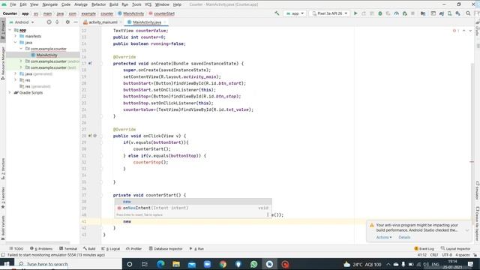Run the app with green play button
Viewport: 480px width, 270px height.
[x=355, y=13]
